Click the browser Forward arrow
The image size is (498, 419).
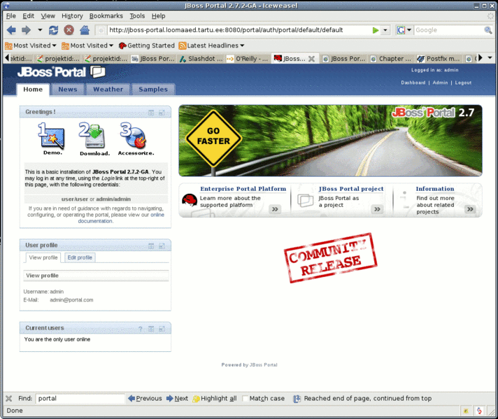click(x=26, y=30)
